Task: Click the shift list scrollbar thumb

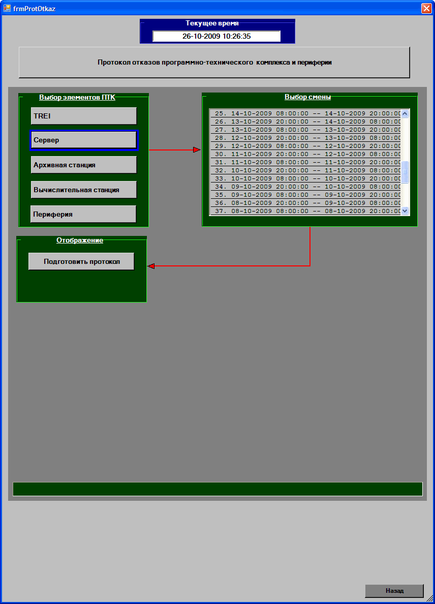Action: [405, 172]
